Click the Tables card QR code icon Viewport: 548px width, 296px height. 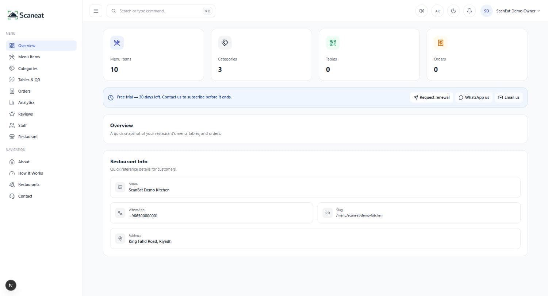click(333, 43)
